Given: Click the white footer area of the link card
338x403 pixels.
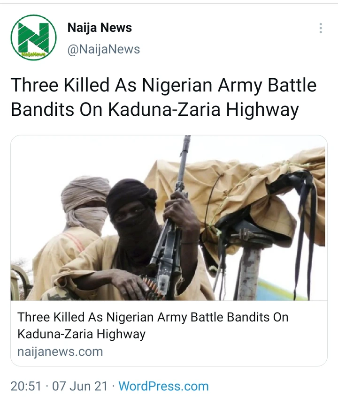Looking at the screenshot, I should pyautogui.click(x=169, y=333).
